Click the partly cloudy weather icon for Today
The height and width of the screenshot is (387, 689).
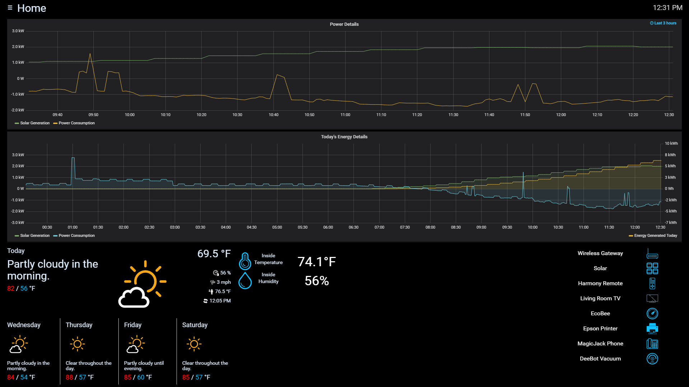[142, 284]
